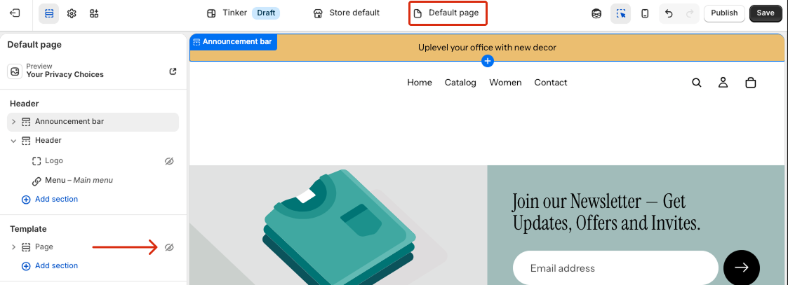
Task: Switch to mobile preview icon
Action: click(x=645, y=13)
